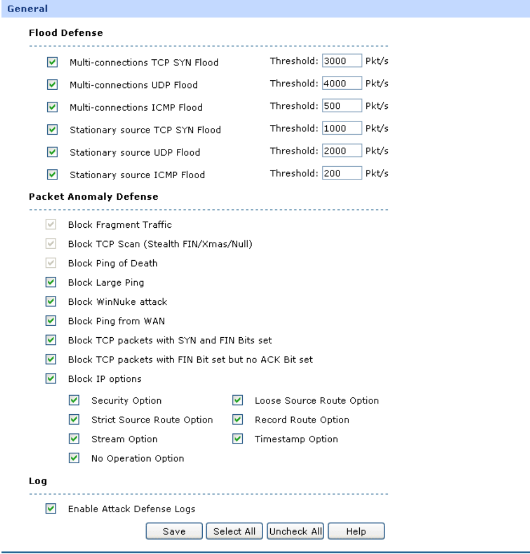Screen dimensions: 530x554
Task: Toggle Block WinNuke attack checkbox
Action: click(x=51, y=302)
